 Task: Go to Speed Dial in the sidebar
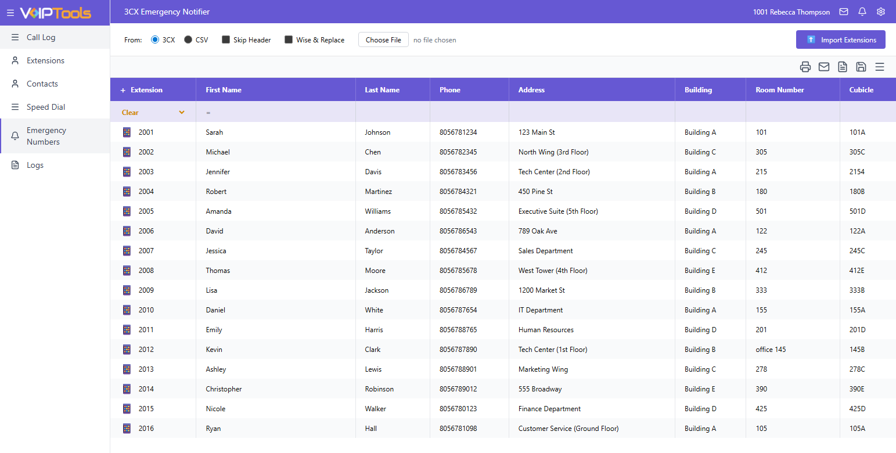(46, 107)
